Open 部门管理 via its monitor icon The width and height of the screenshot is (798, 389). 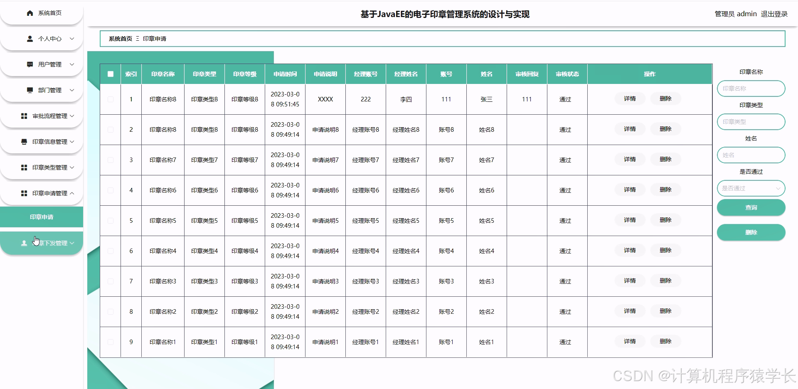[x=29, y=90]
